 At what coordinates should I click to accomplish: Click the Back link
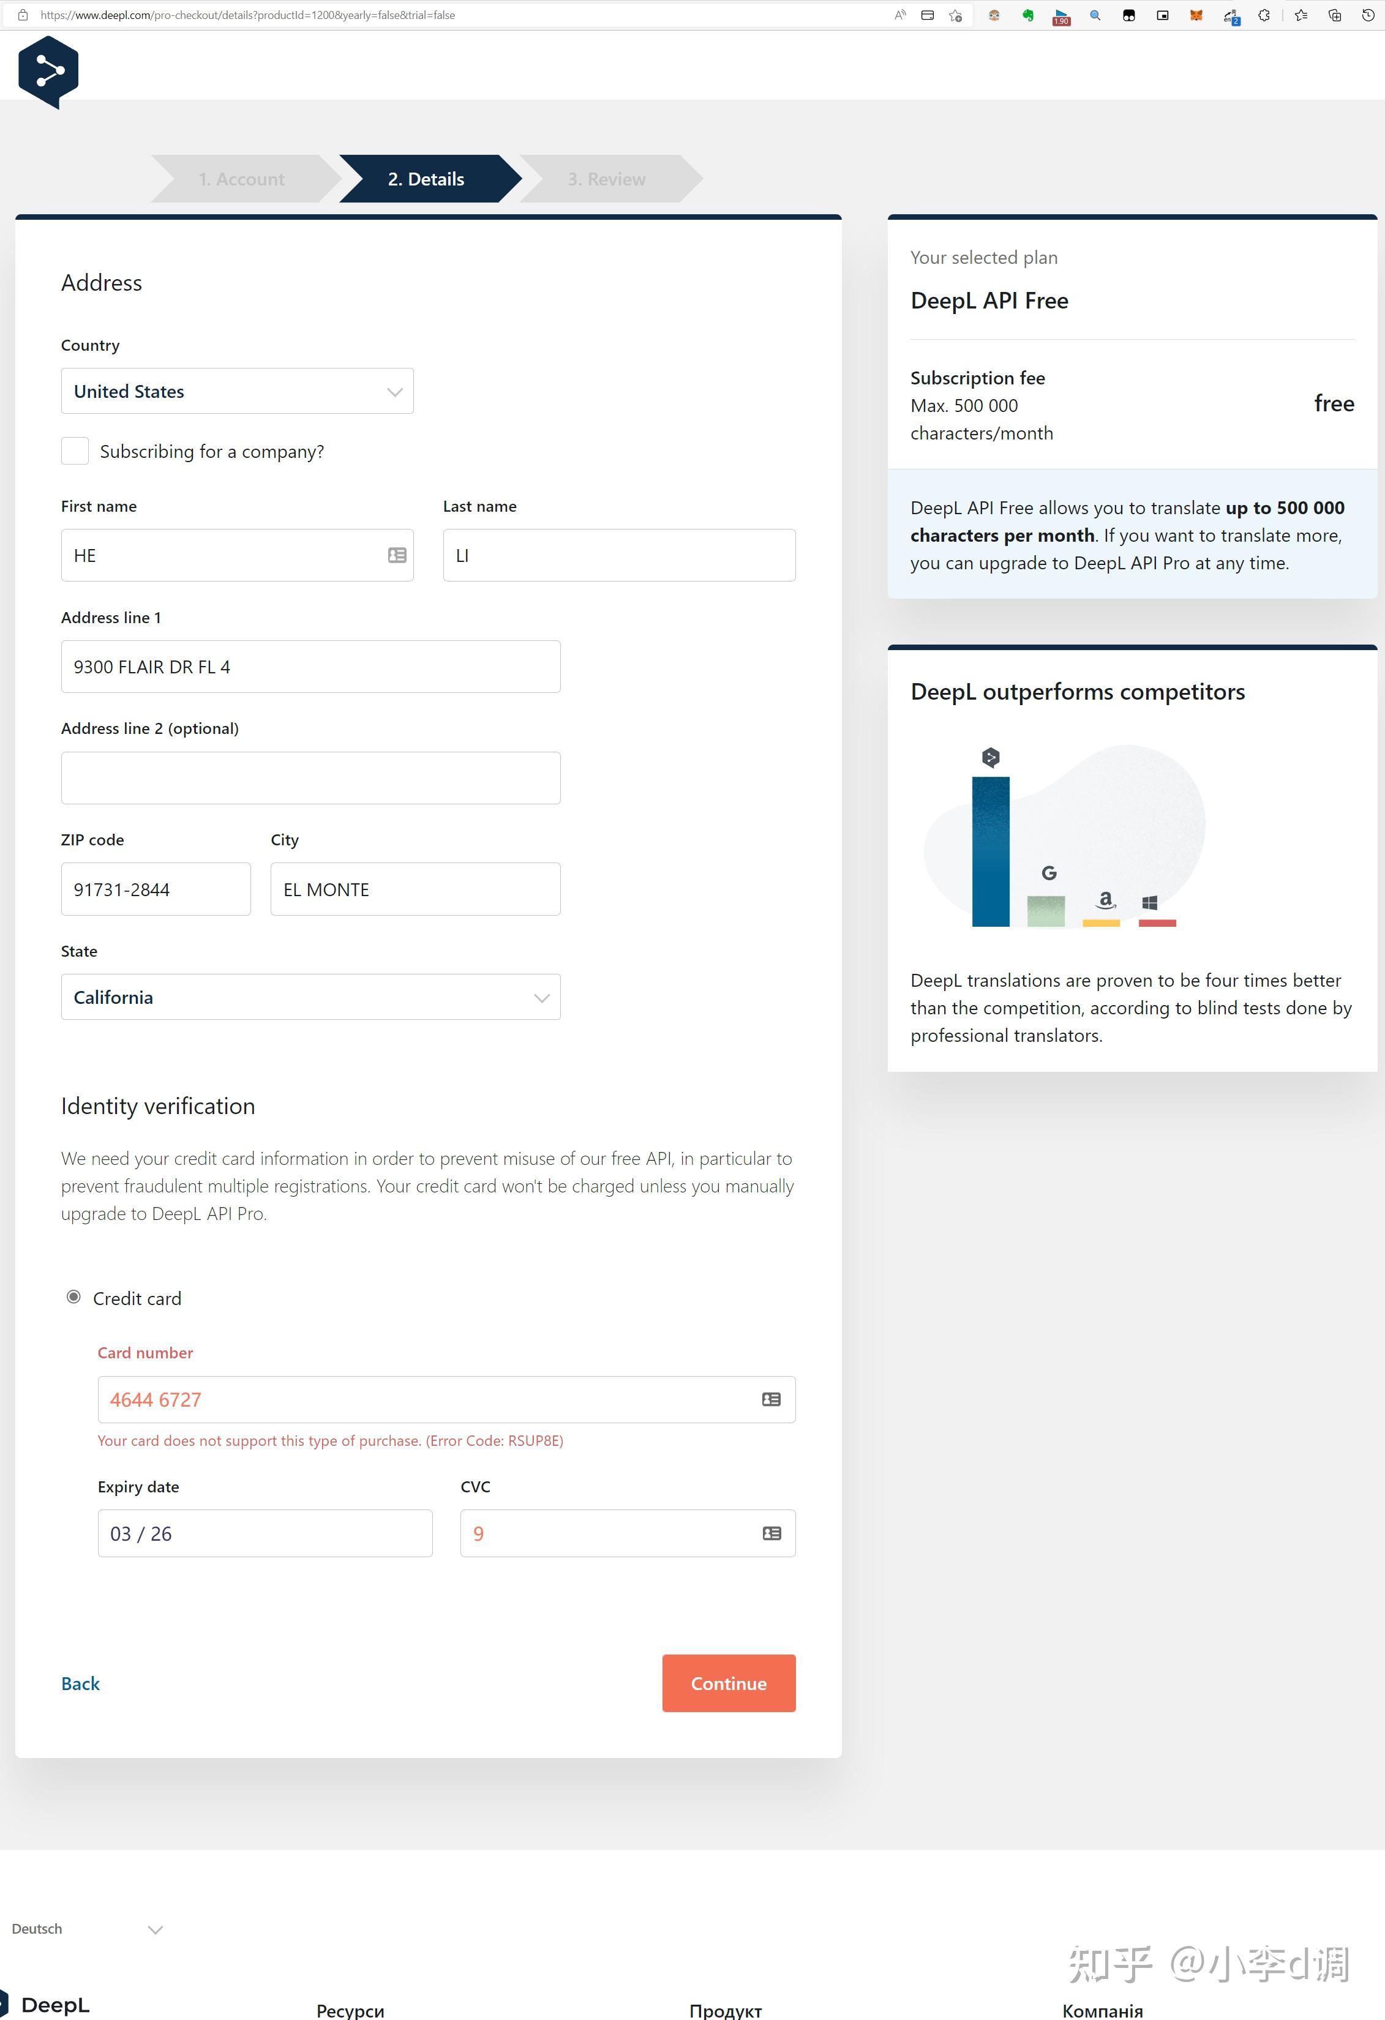80,1683
